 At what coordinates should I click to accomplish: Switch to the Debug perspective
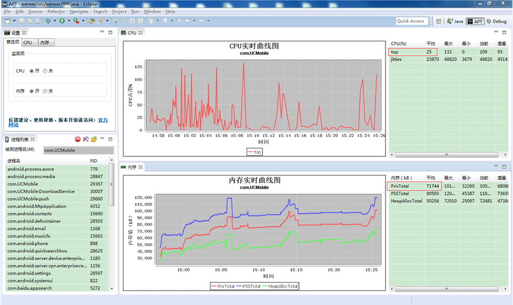[496, 21]
